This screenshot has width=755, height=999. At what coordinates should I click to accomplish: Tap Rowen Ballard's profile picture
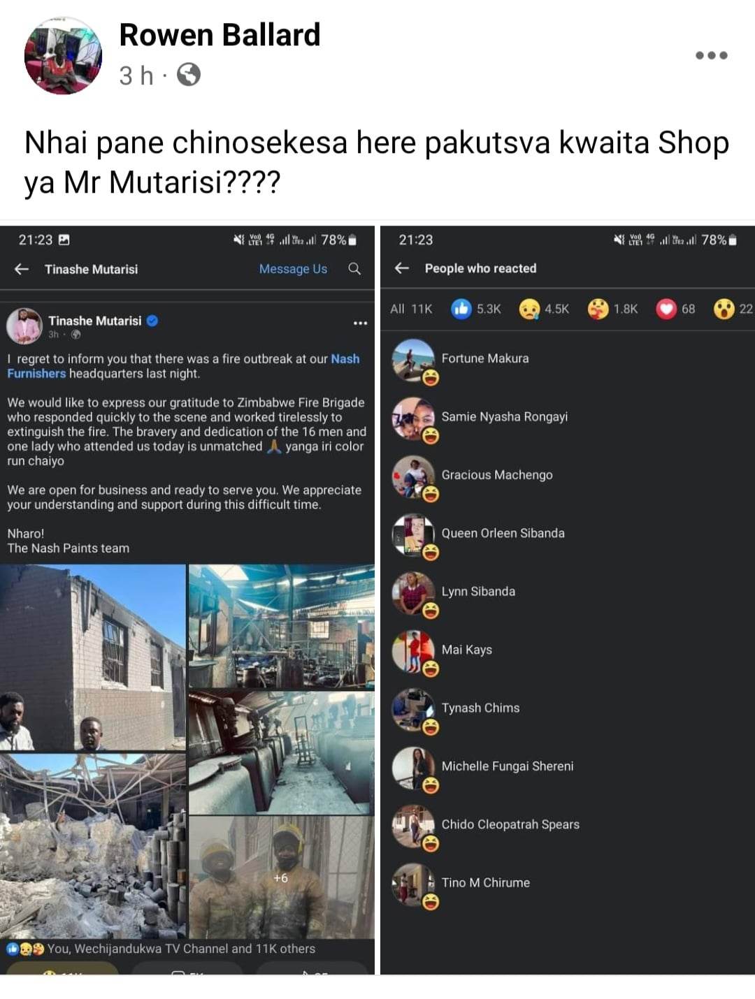pyautogui.click(x=63, y=56)
